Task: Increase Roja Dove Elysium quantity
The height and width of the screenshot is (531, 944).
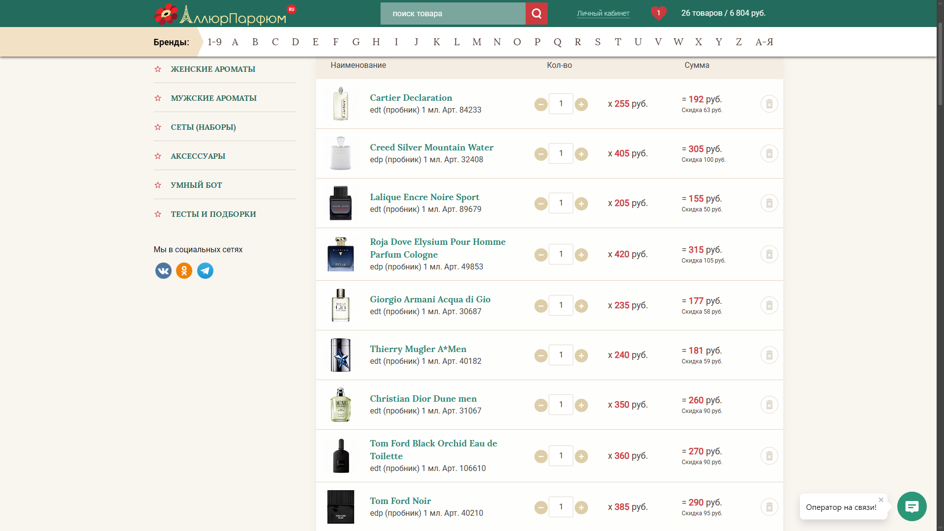Action: click(x=581, y=255)
